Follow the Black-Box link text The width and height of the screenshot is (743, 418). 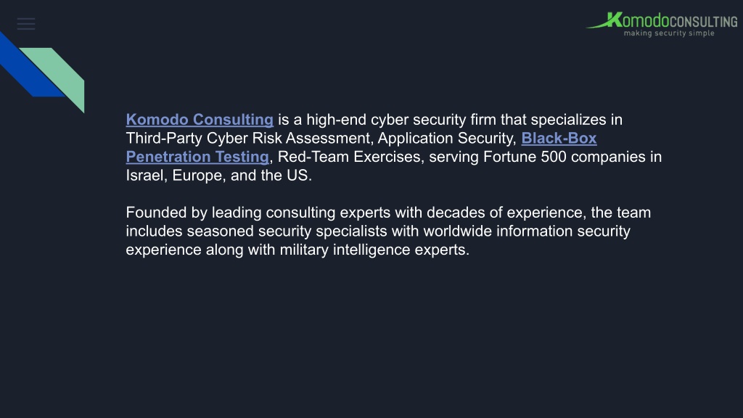coord(559,138)
